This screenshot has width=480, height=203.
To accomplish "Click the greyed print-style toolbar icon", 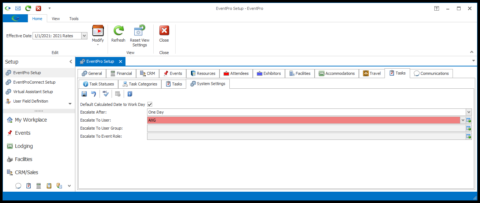I will (x=118, y=94).
